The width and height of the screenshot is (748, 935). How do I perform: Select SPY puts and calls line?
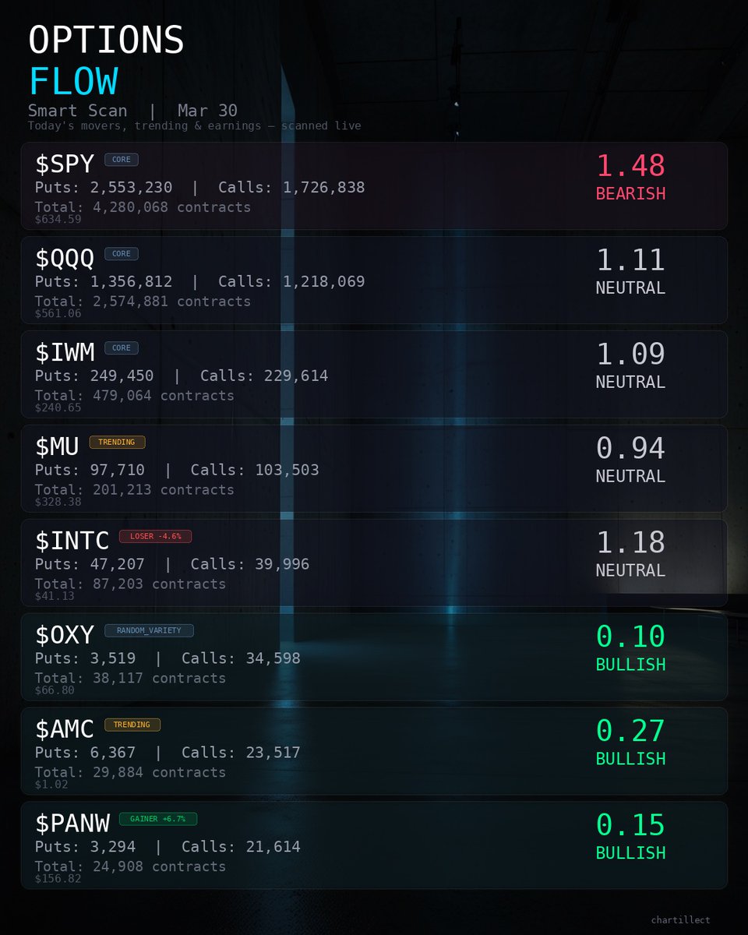200,188
